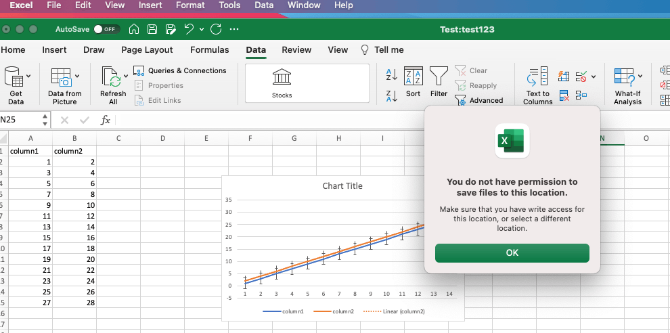Click the Remove Duplicates icon

click(x=564, y=95)
